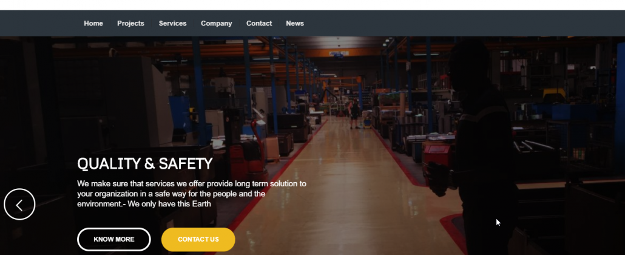Open the Home menu item
Image resolution: width=625 pixels, height=255 pixels.
pyautogui.click(x=93, y=24)
